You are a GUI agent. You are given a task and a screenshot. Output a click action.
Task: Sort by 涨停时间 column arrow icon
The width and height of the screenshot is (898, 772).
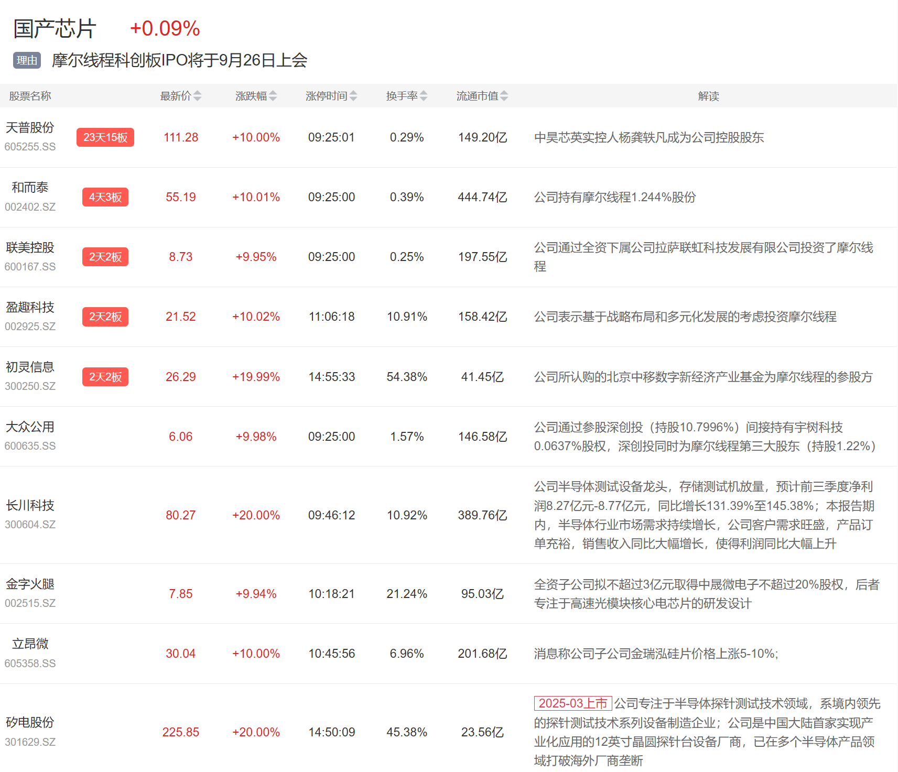coord(353,96)
